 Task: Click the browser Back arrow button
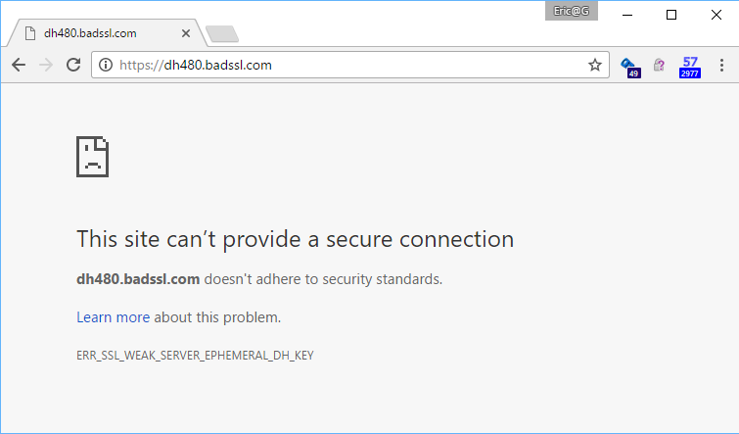(19, 66)
